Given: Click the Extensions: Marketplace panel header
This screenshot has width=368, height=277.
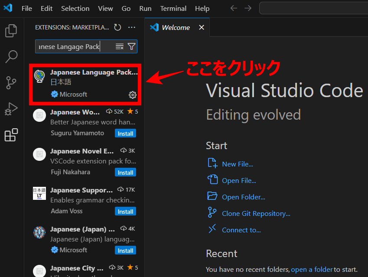Looking at the screenshot, I should (x=72, y=27).
